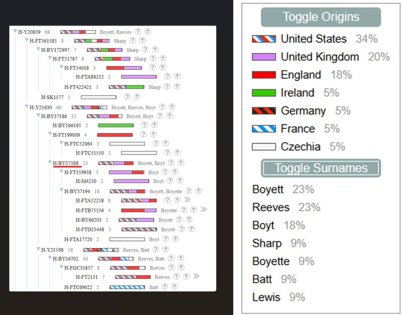403x315 pixels.
Task: Click double-chevron icon beside H-FTB75556 Boyette
Action: click(204, 210)
